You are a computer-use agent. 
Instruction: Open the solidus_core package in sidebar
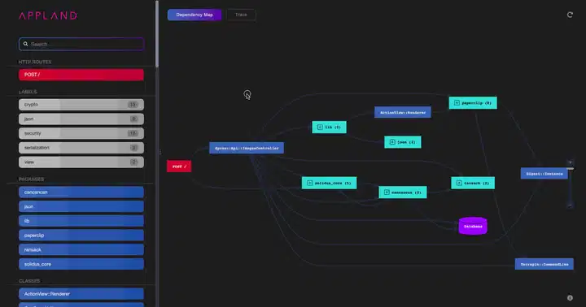point(81,264)
